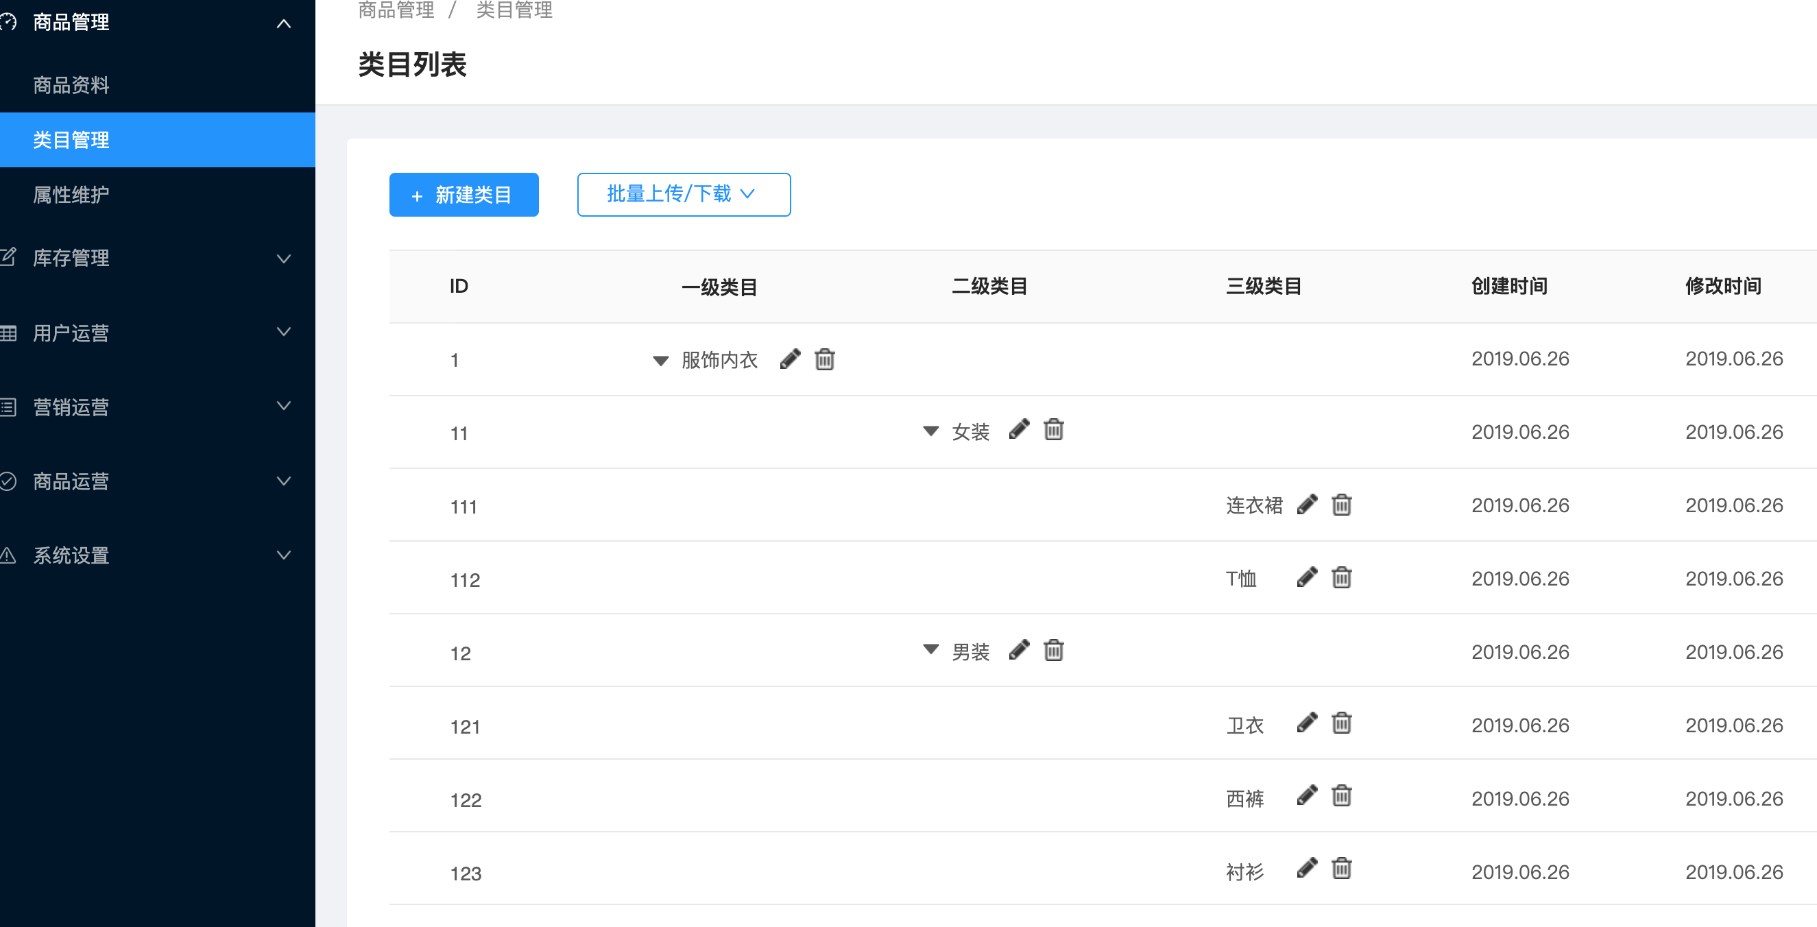Image resolution: width=1817 pixels, height=927 pixels.
Task: Click the 商品运营 sidebar menu label
Action: click(x=71, y=481)
